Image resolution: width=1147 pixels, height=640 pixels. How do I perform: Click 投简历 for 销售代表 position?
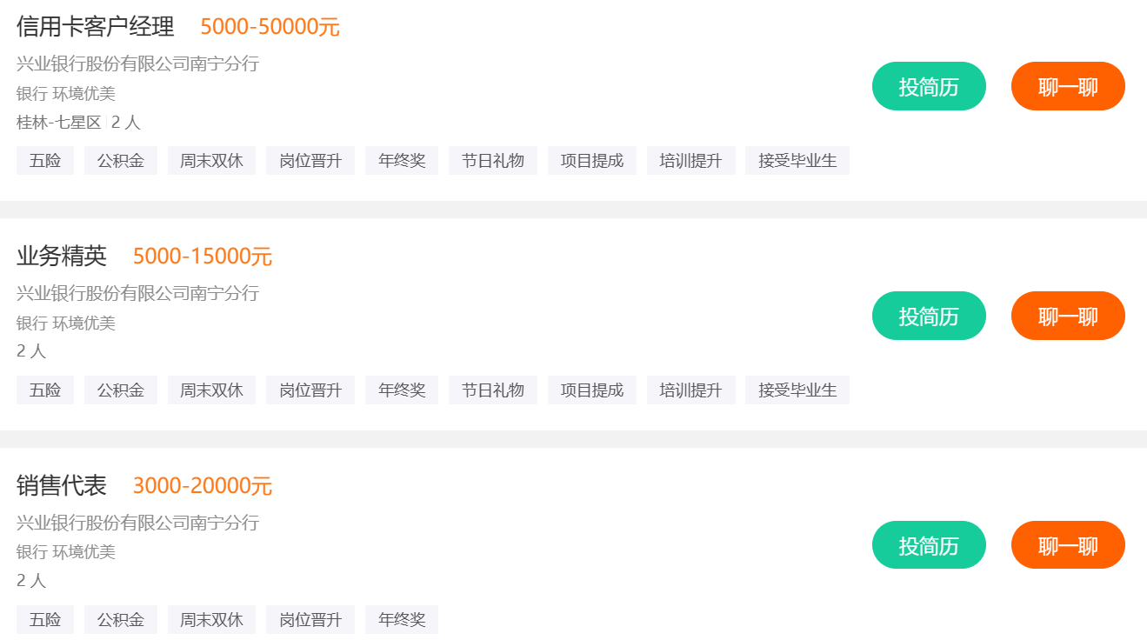click(x=928, y=544)
